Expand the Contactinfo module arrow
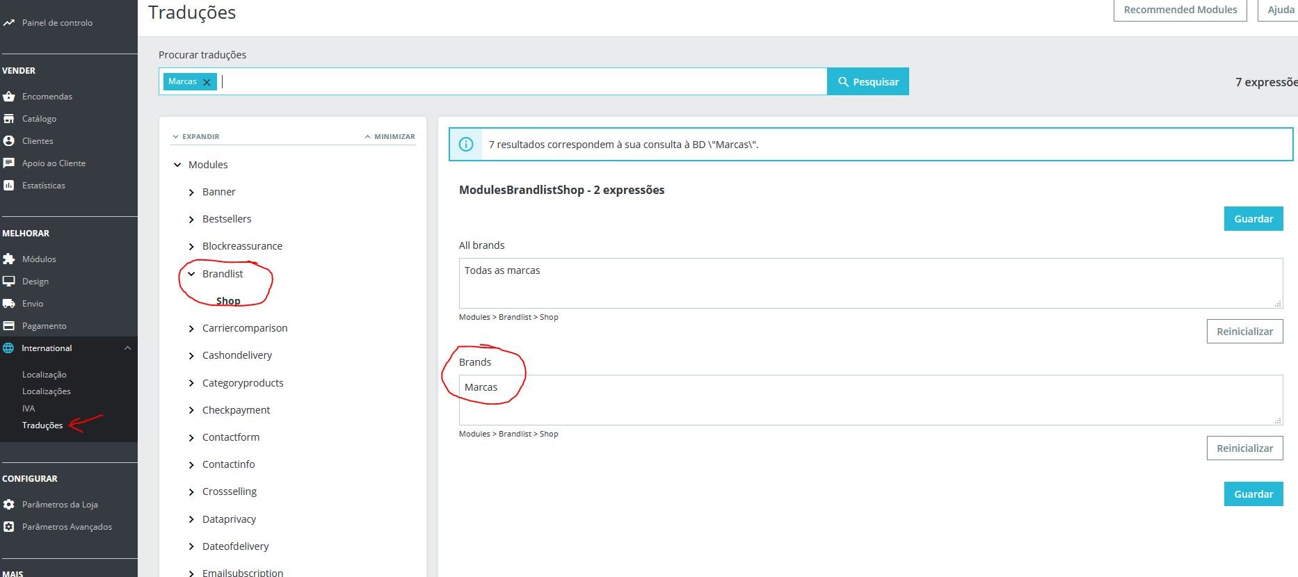Viewport: 1298px width, 577px height. [191, 465]
